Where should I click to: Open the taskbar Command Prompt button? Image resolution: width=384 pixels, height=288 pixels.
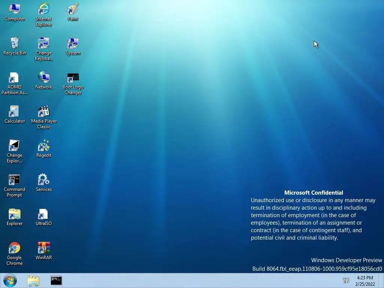(x=56, y=280)
